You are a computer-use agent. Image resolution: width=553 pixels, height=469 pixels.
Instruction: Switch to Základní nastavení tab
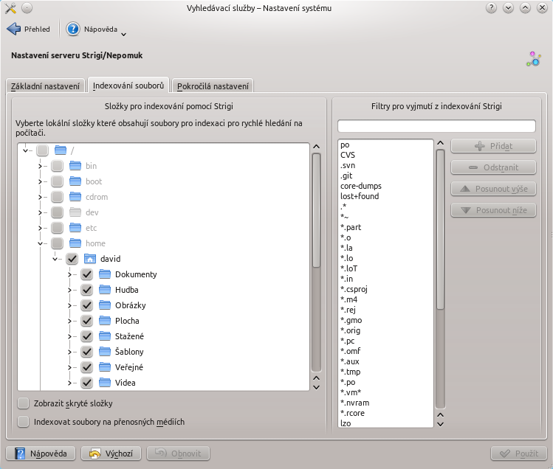(x=46, y=86)
